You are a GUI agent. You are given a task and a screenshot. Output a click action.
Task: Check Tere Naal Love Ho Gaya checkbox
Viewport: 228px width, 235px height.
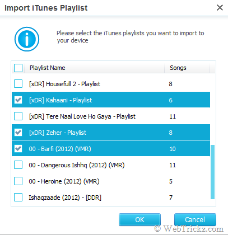[18, 116]
